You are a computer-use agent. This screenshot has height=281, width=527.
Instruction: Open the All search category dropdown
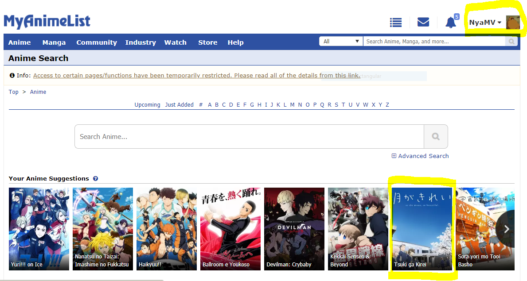coord(341,42)
